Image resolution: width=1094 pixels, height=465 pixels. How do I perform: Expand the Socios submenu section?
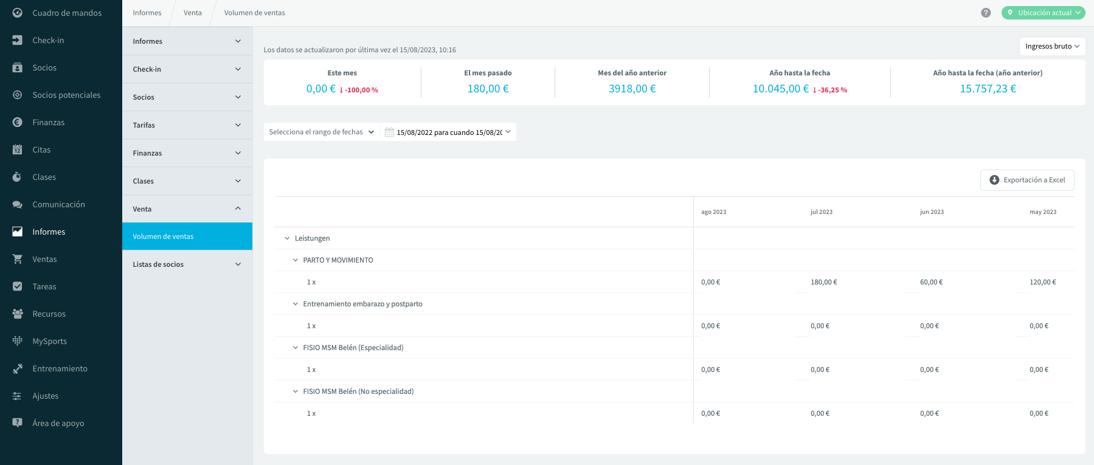point(187,97)
